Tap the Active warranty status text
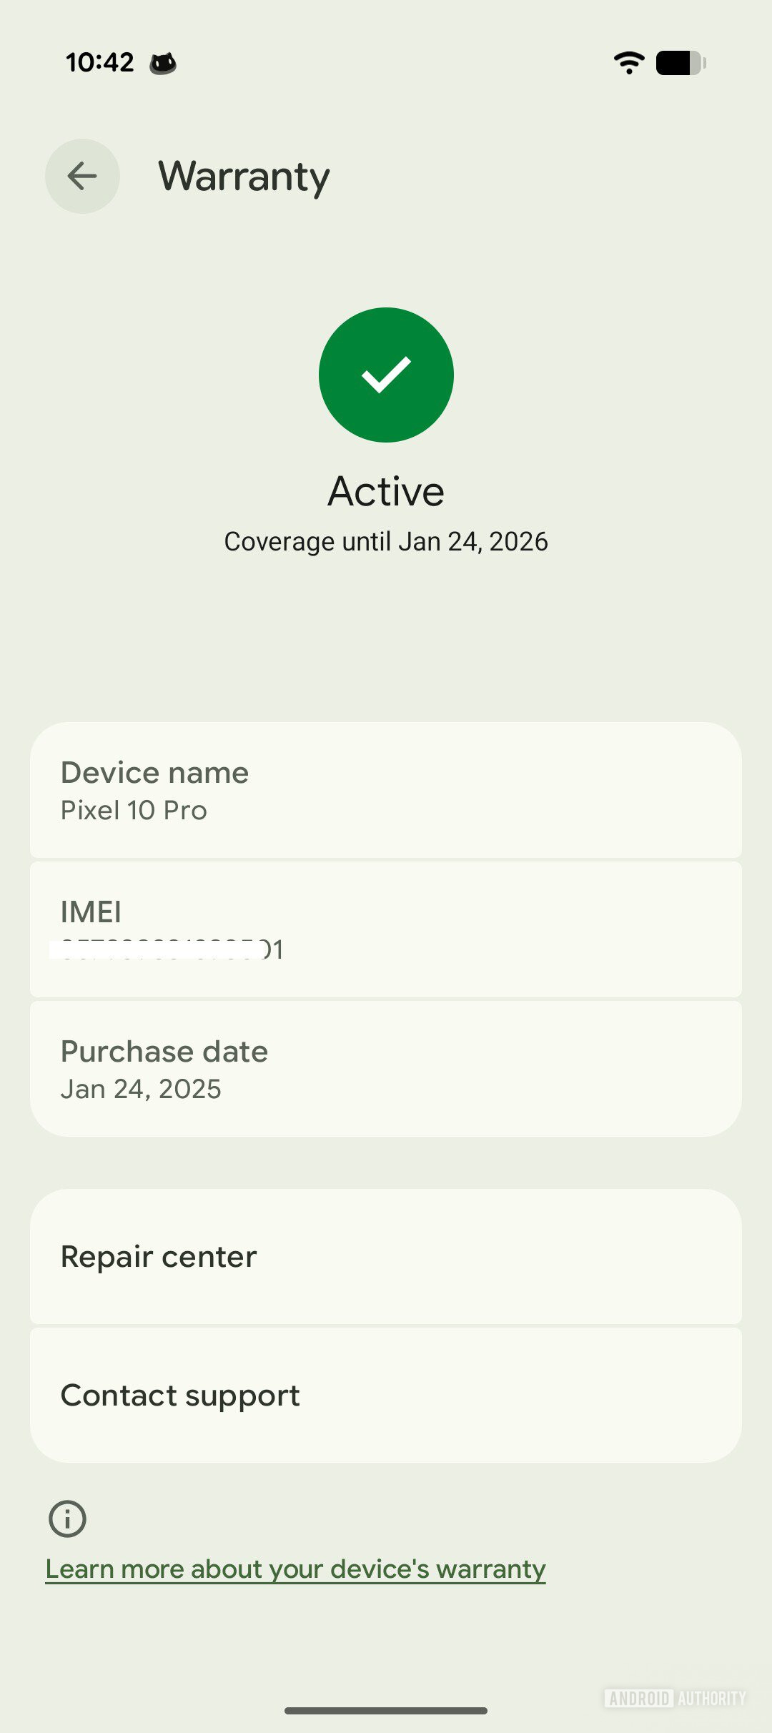 pos(386,491)
